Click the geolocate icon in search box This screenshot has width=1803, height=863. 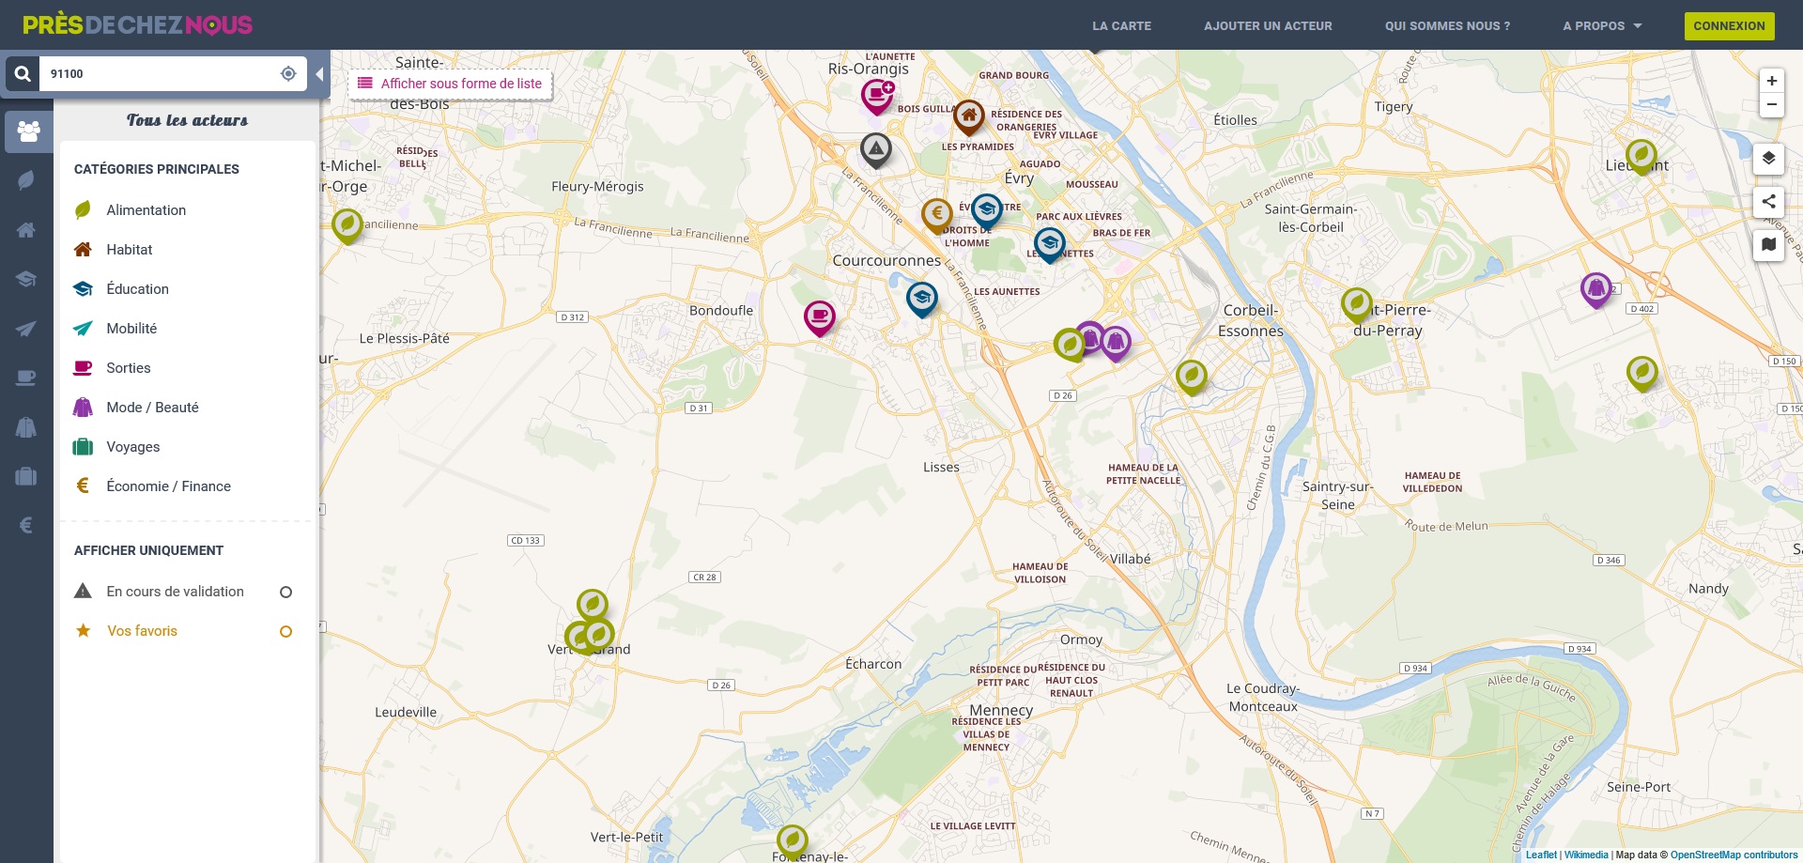coord(288,73)
